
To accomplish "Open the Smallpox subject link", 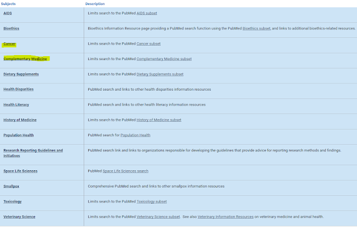I will pyautogui.click(x=11, y=186).
